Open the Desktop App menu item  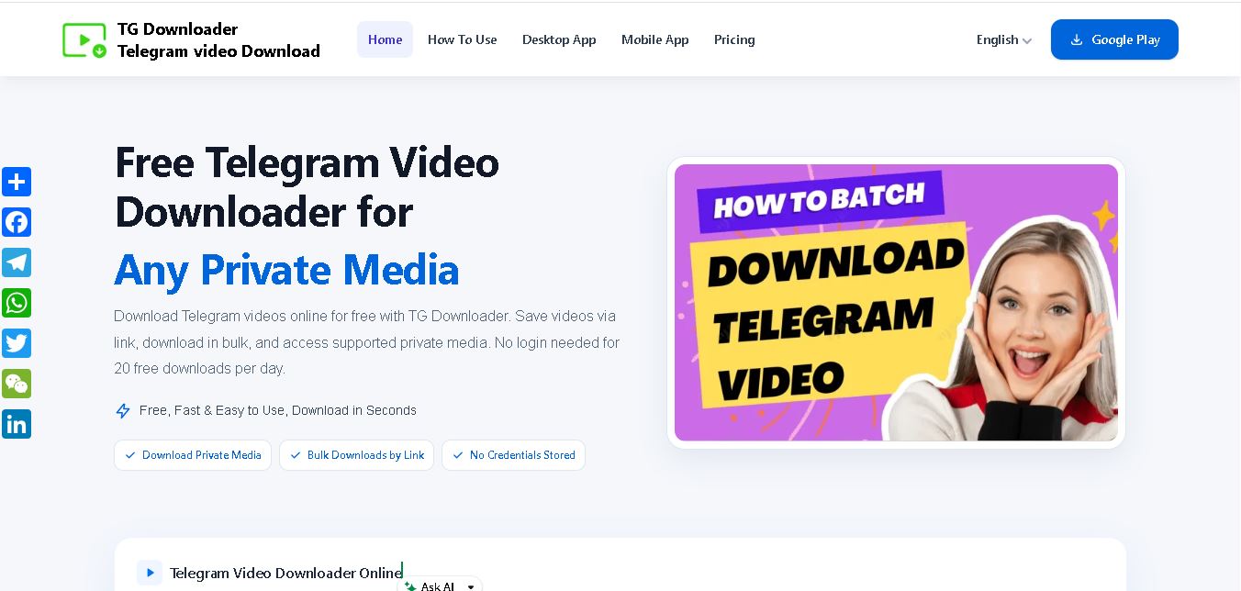point(559,39)
